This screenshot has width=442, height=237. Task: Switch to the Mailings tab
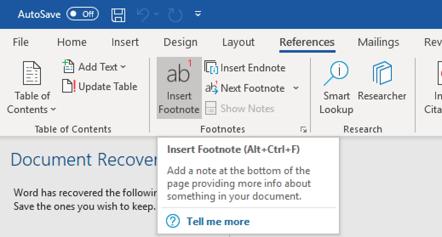[378, 42]
